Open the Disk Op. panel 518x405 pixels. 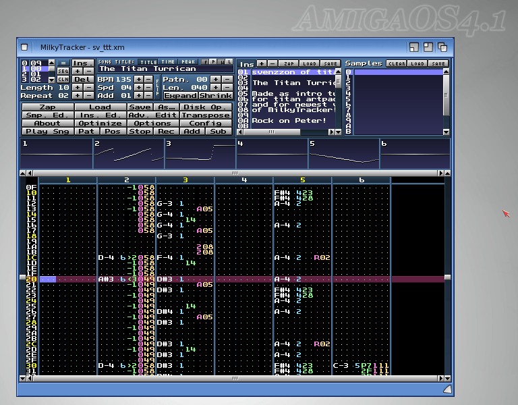point(206,107)
